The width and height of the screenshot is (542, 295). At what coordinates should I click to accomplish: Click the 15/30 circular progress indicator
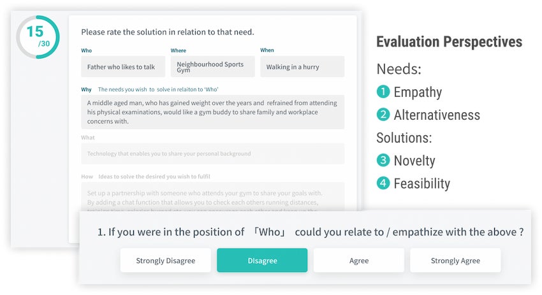coord(38,37)
